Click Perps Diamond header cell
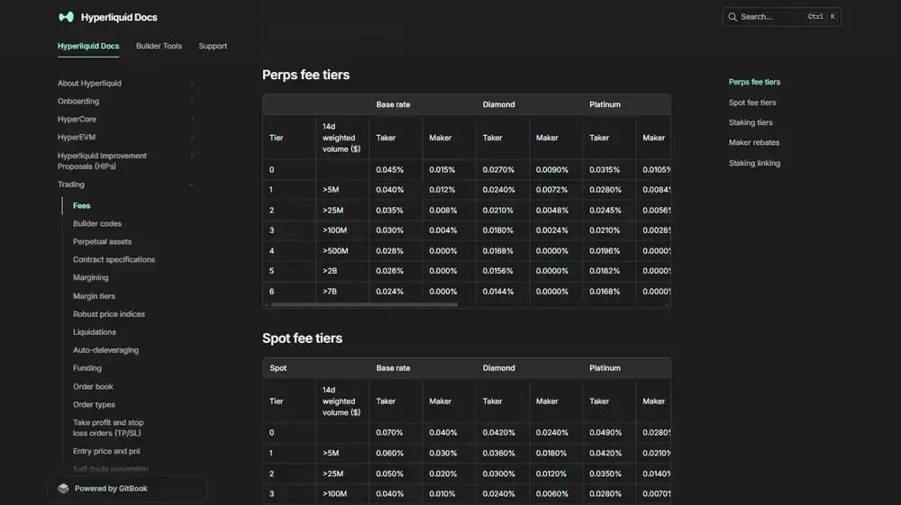The height and width of the screenshot is (505, 901). click(x=499, y=104)
